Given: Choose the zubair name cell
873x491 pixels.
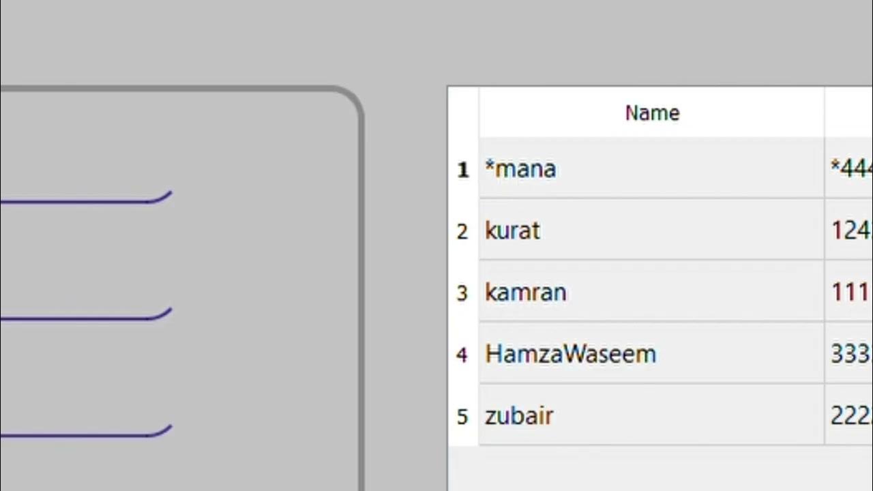Looking at the screenshot, I should tap(651, 416).
